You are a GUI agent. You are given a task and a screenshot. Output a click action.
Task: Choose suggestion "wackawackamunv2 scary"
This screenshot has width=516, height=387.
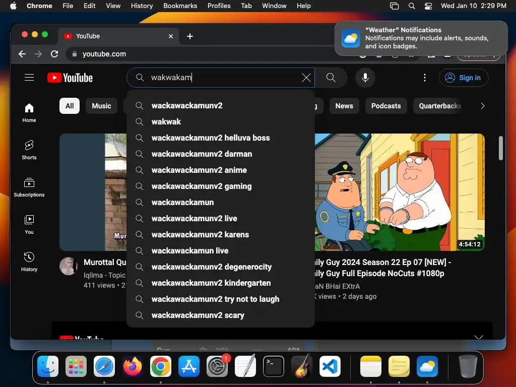221,315
